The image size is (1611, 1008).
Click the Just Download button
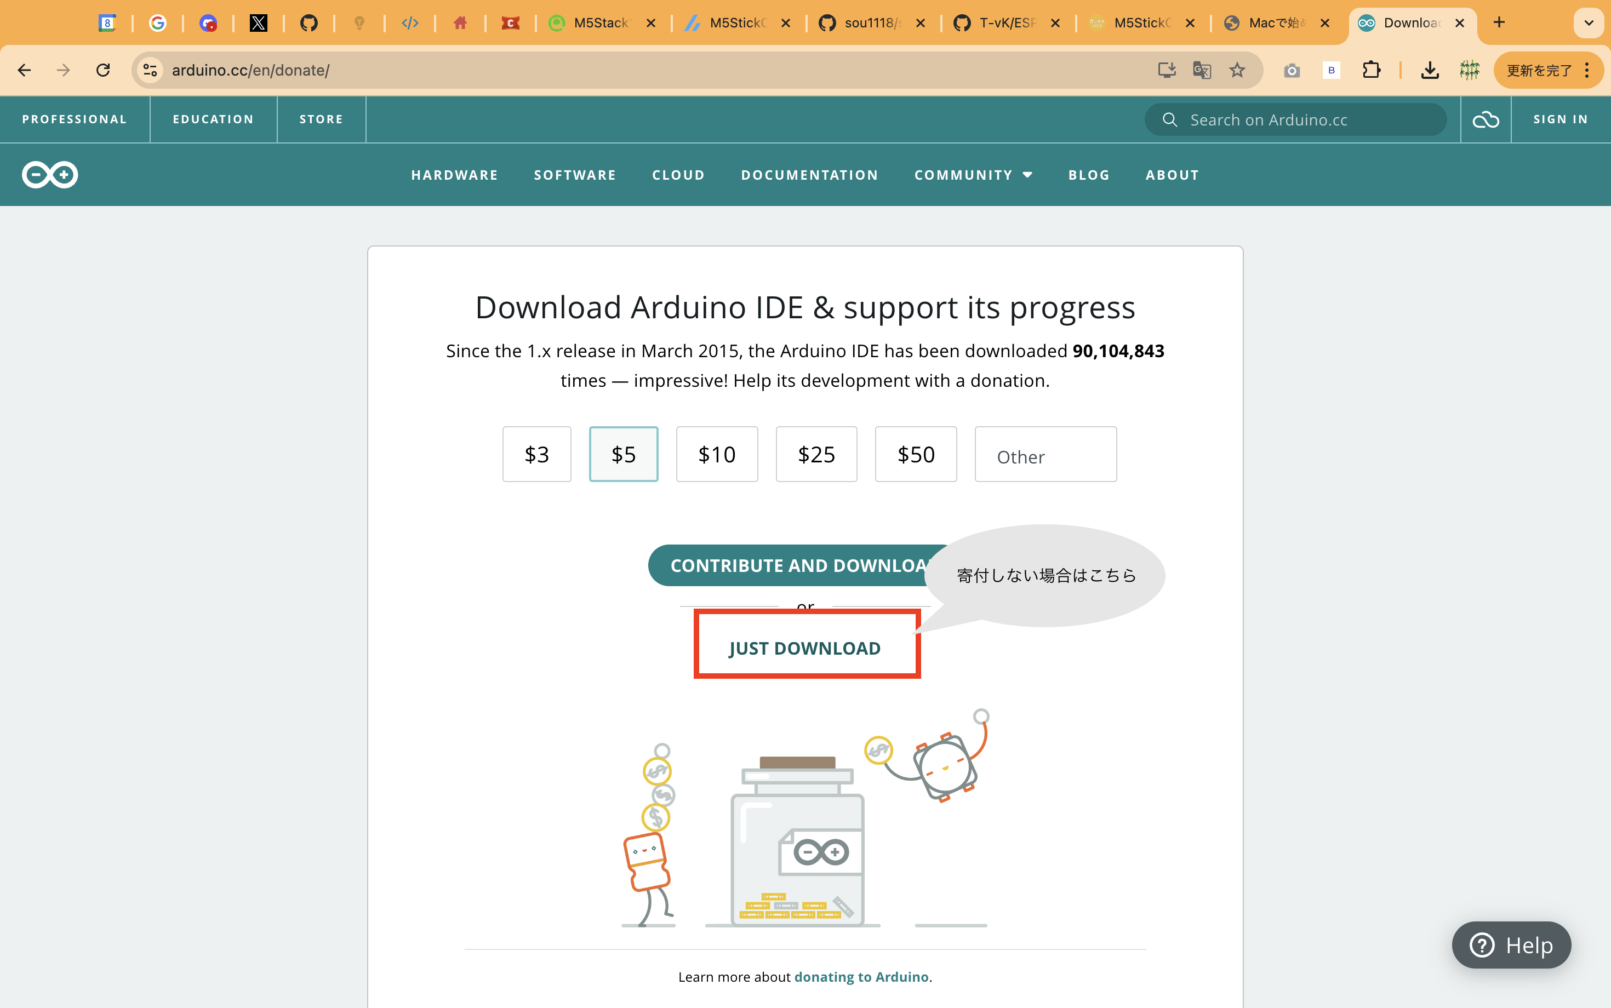pyautogui.click(x=805, y=648)
